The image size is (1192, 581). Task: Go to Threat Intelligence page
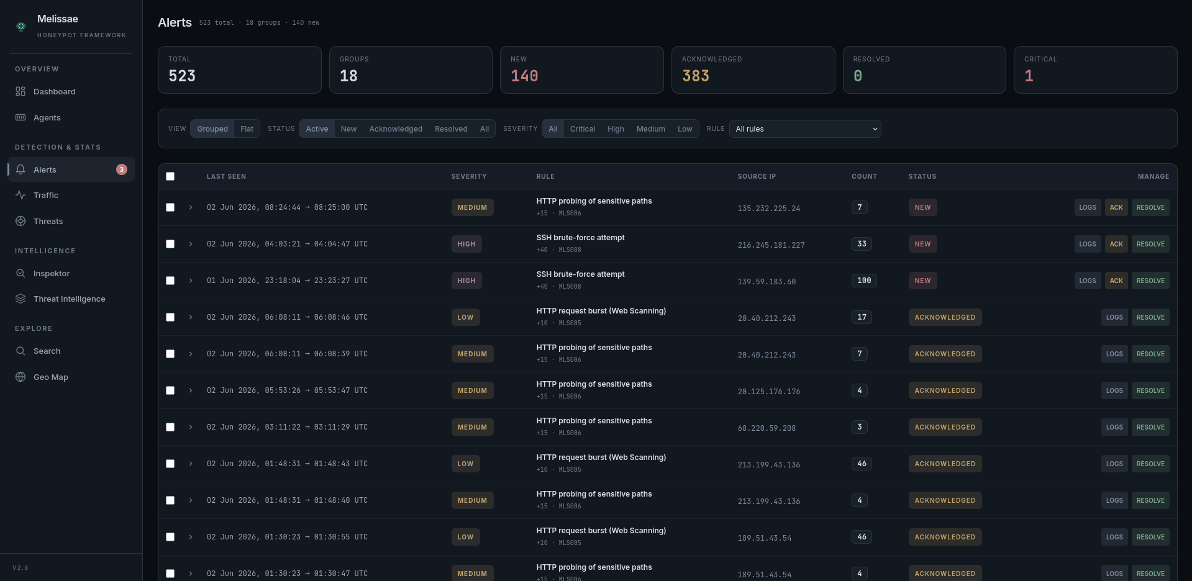(70, 299)
